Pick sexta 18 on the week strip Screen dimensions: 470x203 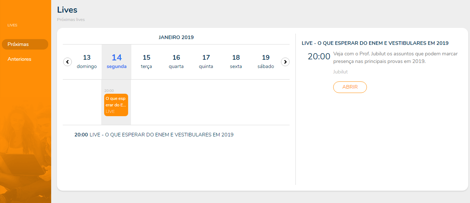236,62
